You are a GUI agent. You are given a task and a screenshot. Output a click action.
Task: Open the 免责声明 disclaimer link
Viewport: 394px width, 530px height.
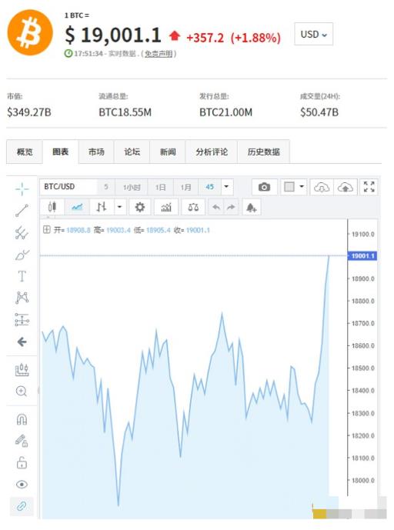pyautogui.click(x=159, y=54)
